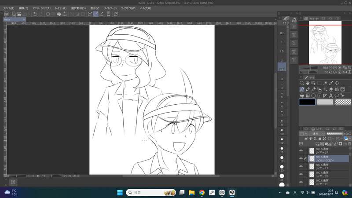
Task: Open 編集(E) menu
Action: 24,8
